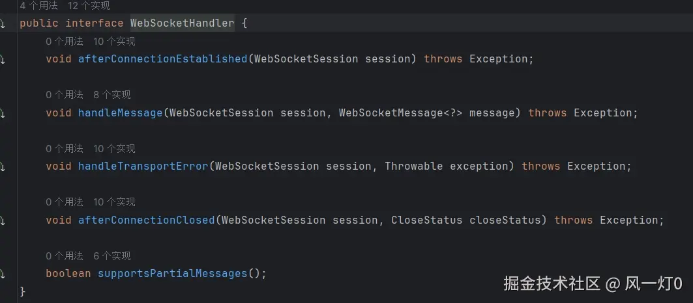
Task: Click the WebSocketHandler interface name
Action: coord(182,23)
